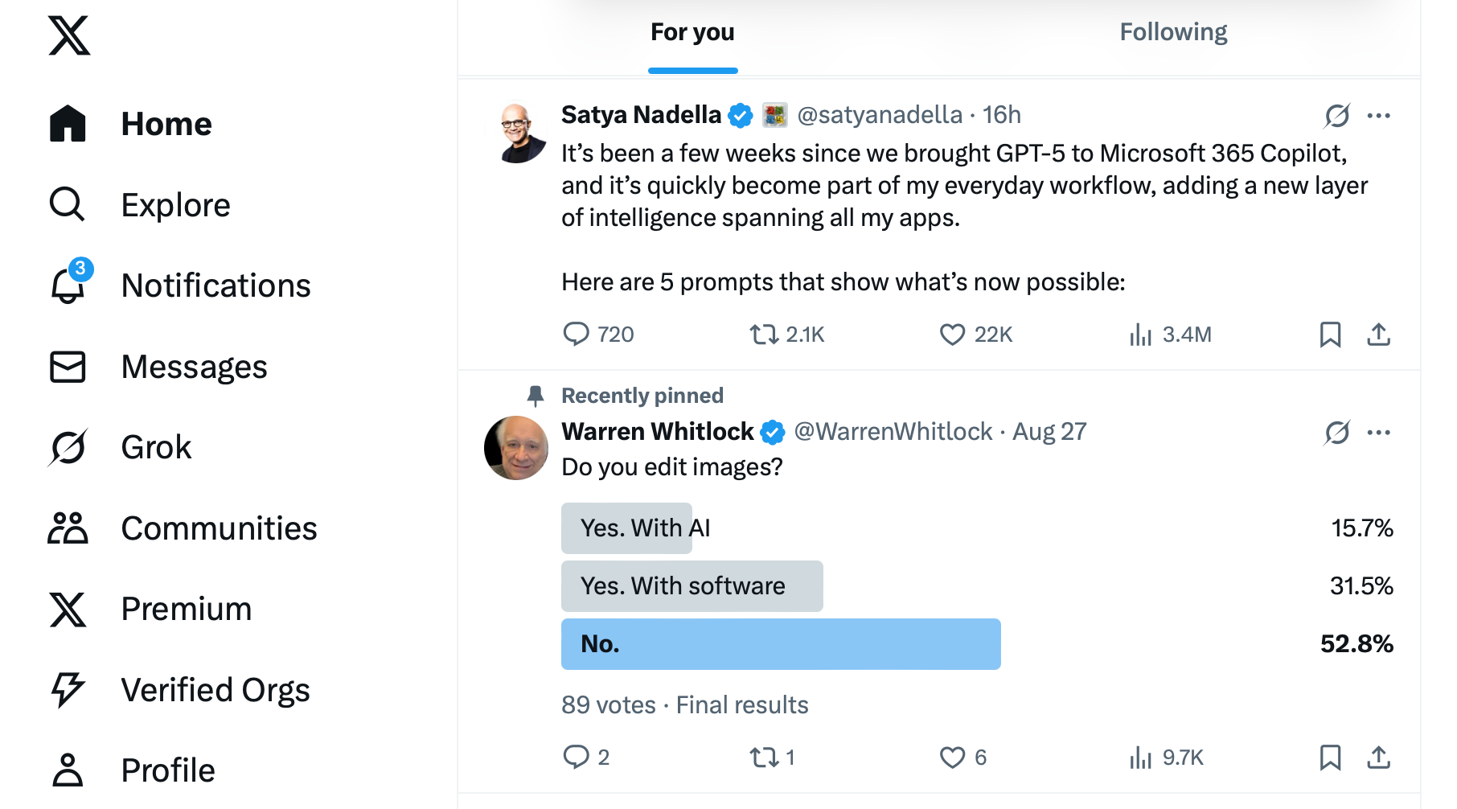Switch to the Following tab
The image size is (1457, 809).
1173,32
